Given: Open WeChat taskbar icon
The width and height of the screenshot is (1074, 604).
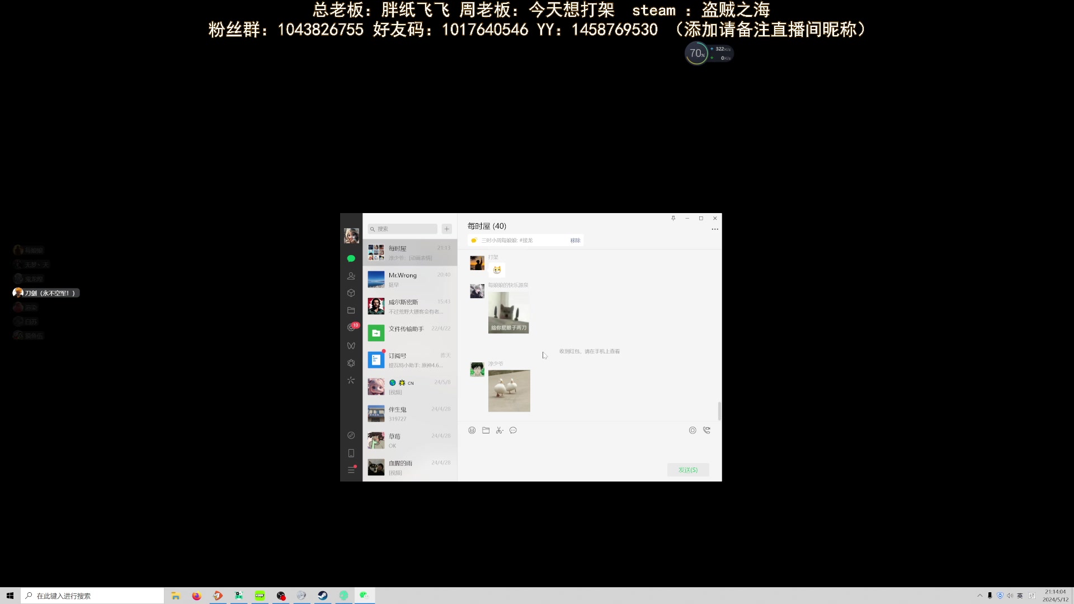Looking at the screenshot, I should (364, 596).
